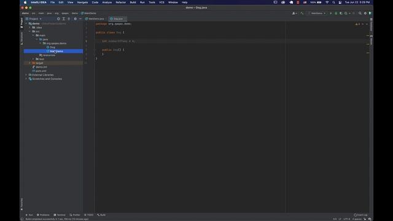Click the warnings indicator in editor corner
393x221 pixels.
click(357, 24)
